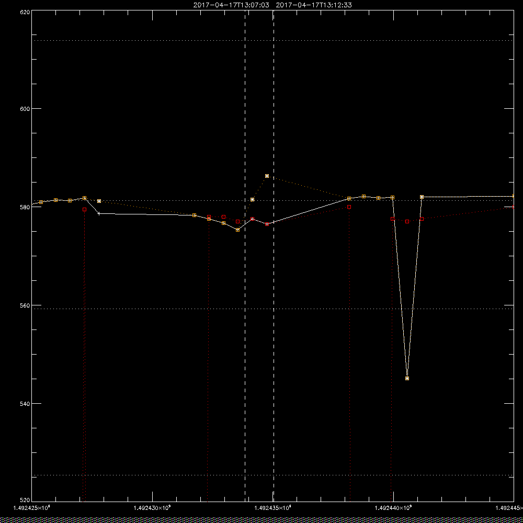
Task: Select the first orange marker on the far left
Action: (41, 202)
